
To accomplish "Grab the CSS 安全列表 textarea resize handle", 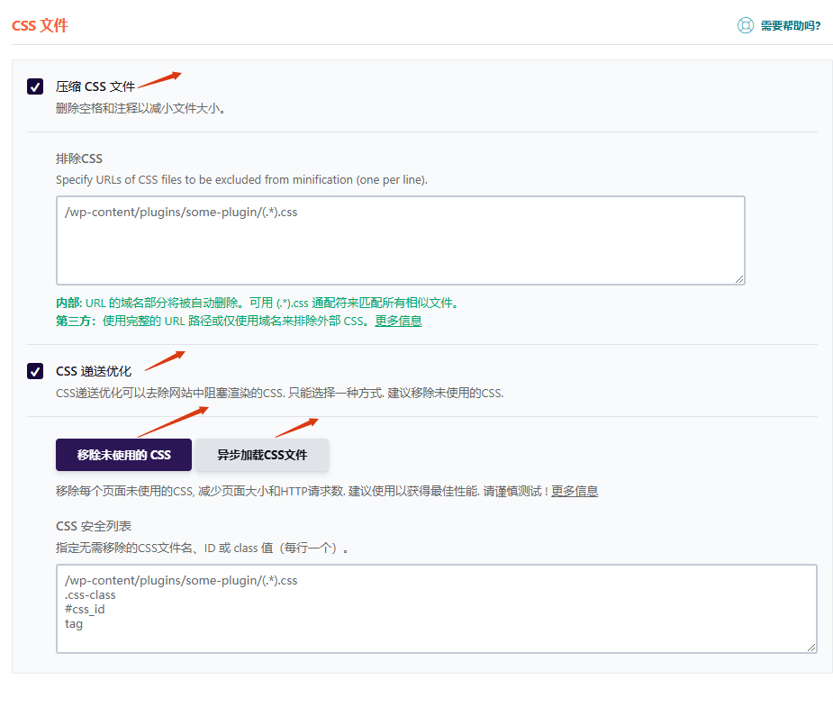I will coord(810,647).
